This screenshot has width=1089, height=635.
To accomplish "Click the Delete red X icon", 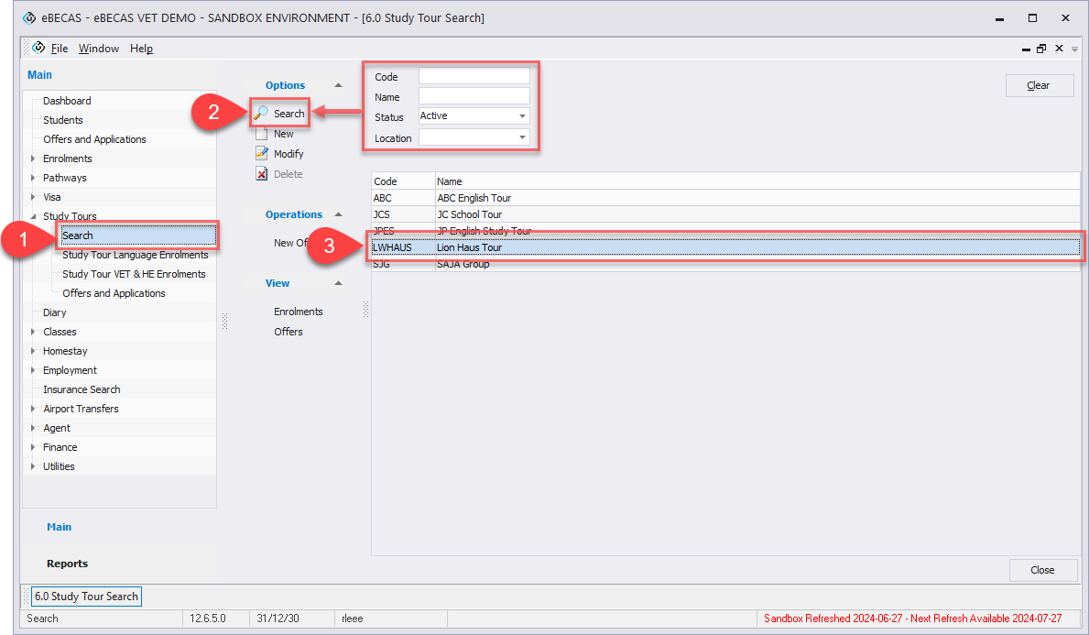I will point(262,174).
